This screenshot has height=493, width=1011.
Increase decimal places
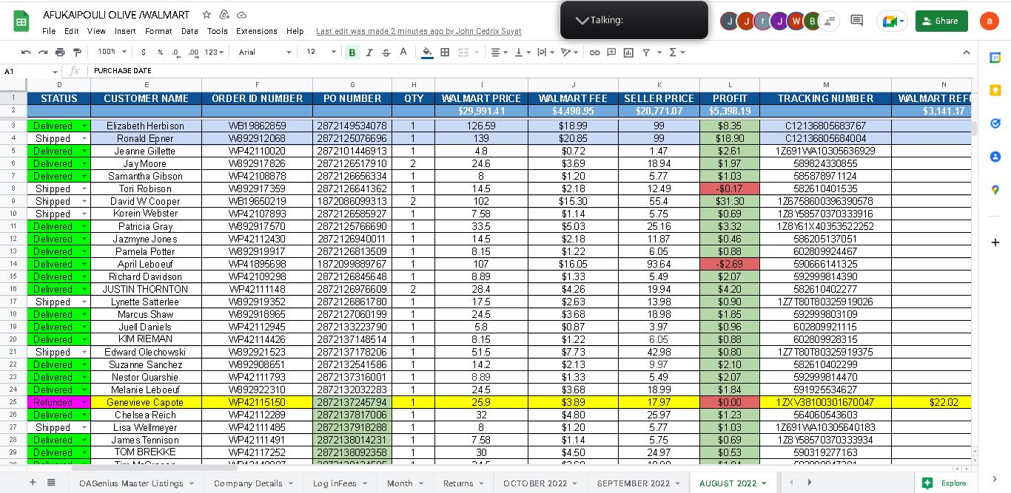(194, 52)
